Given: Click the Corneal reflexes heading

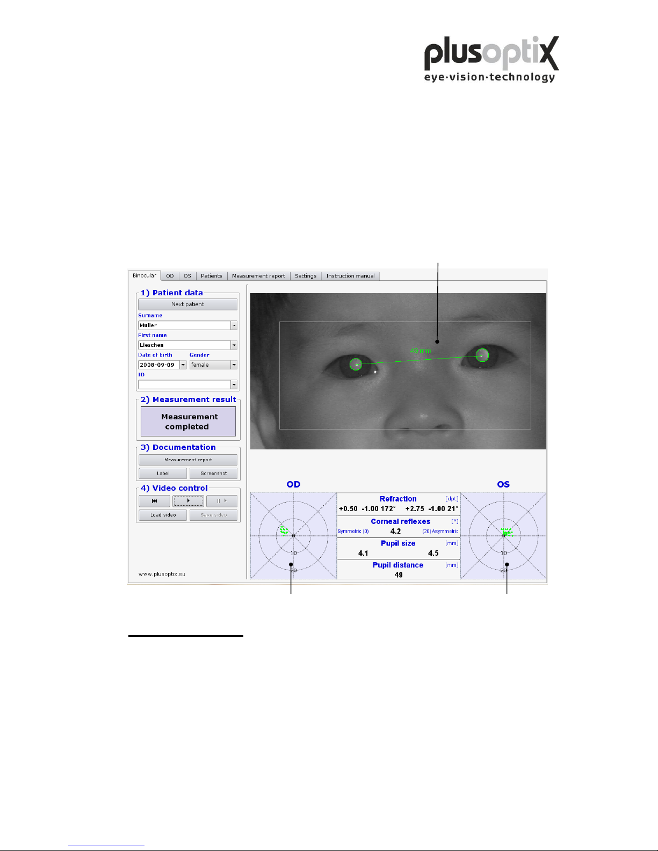Looking at the screenshot, I should coord(400,521).
